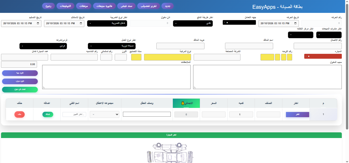Click the red حذف button in the row
The height and width of the screenshot is (163, 349).
[x=20, y=114]
